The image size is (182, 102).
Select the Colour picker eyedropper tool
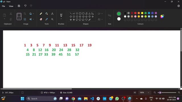[47, 19]
